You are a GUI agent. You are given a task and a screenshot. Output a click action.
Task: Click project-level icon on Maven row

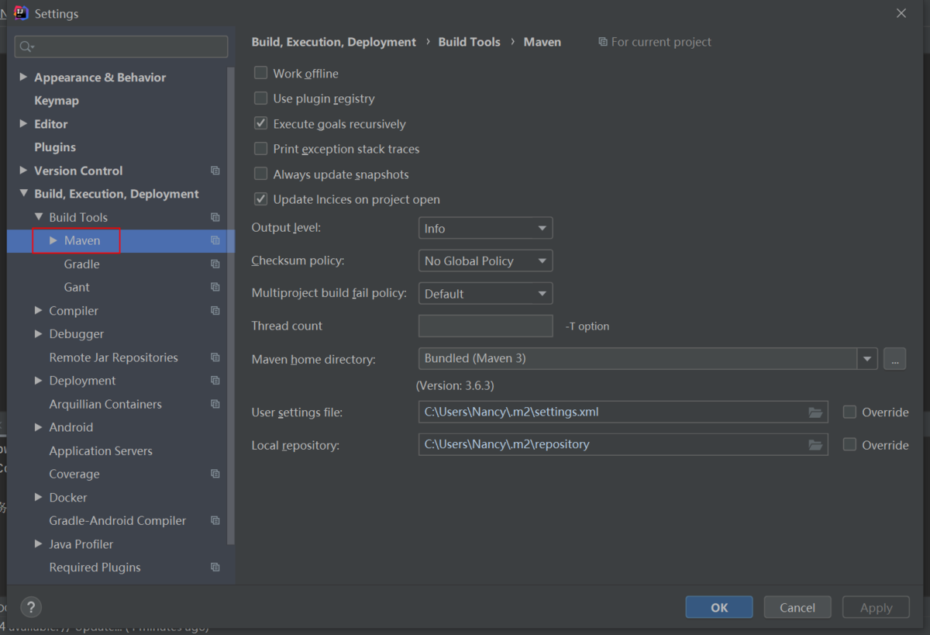(x=215, y=240)
